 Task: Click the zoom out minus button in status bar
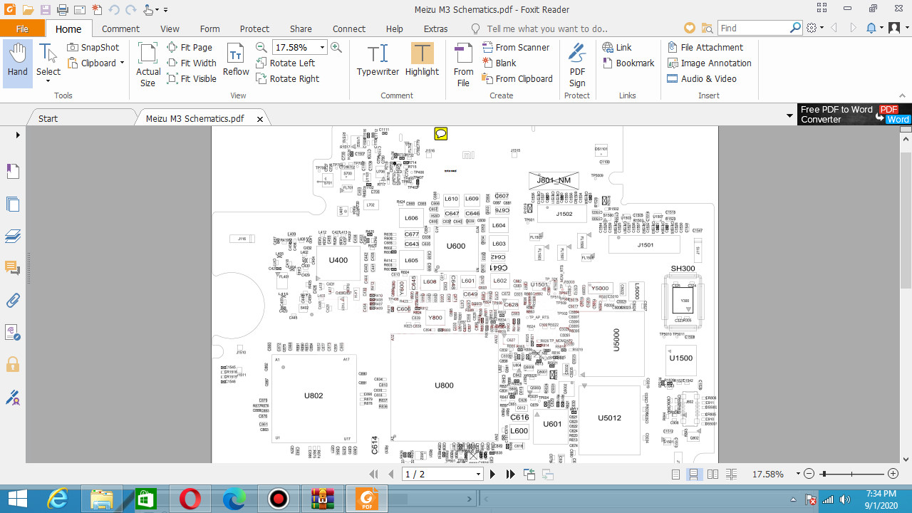pos(809,475)
